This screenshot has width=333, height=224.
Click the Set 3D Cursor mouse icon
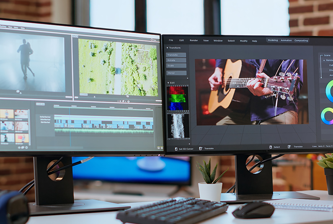(x=176, y=149)
